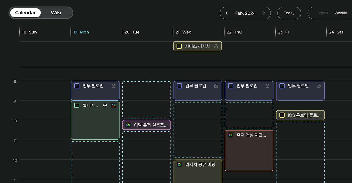The width and height of the screenshot is (352, 183).
Task: Click the target icon on Monday's 웹페이 task
Action: tap(105, 106)
